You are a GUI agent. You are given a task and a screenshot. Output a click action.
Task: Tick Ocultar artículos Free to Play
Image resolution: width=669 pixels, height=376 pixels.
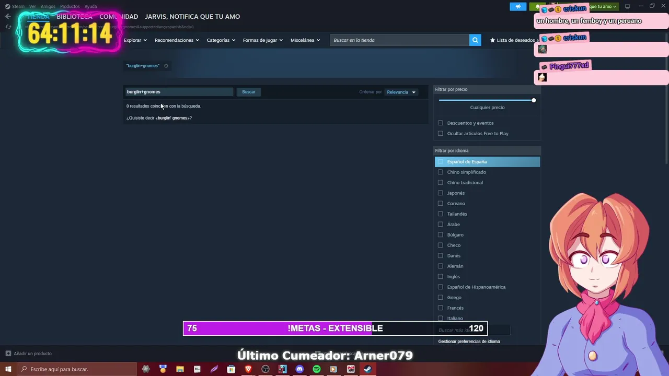point(441,134)
